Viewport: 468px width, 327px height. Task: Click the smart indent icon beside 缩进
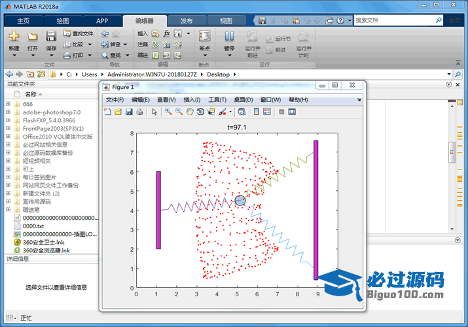pyautogui.click(x=155, y=56)
